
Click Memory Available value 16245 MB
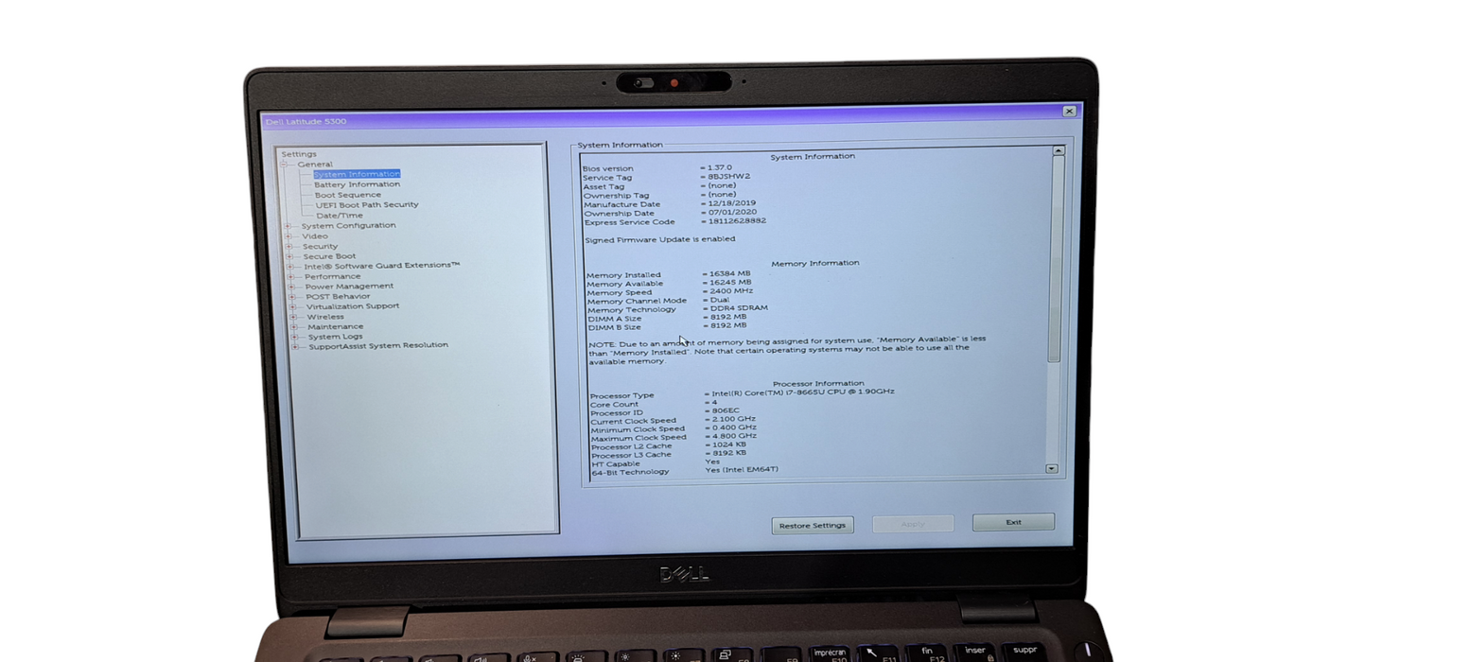coord(730,283)
